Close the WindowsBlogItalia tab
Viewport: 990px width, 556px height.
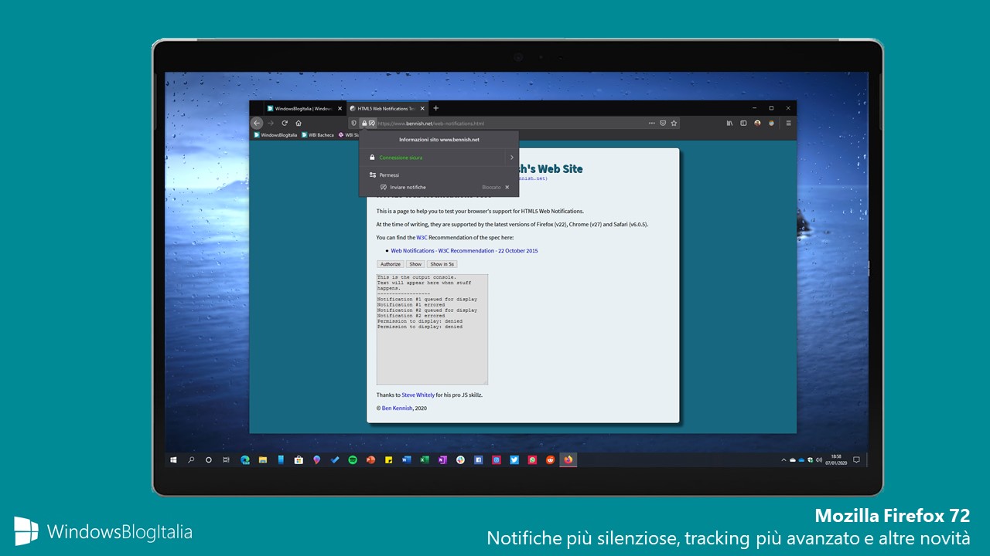[340, 108]
